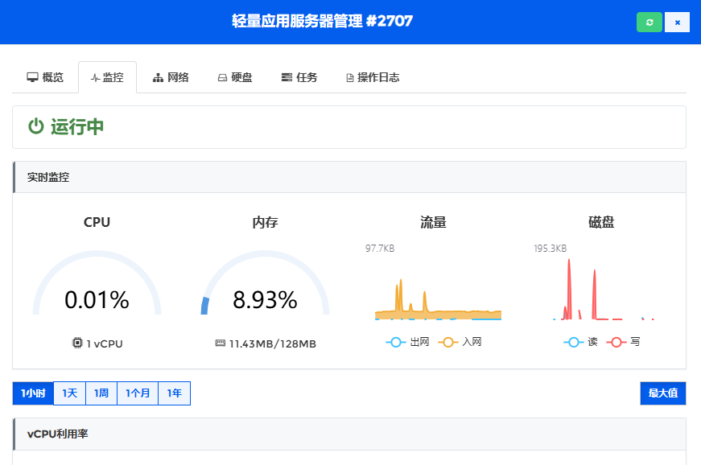Click the memory icon beside 11.43MB/128MB
This screenshot has height=465, width=701.
pyautogui.click(x=221, y=343)
